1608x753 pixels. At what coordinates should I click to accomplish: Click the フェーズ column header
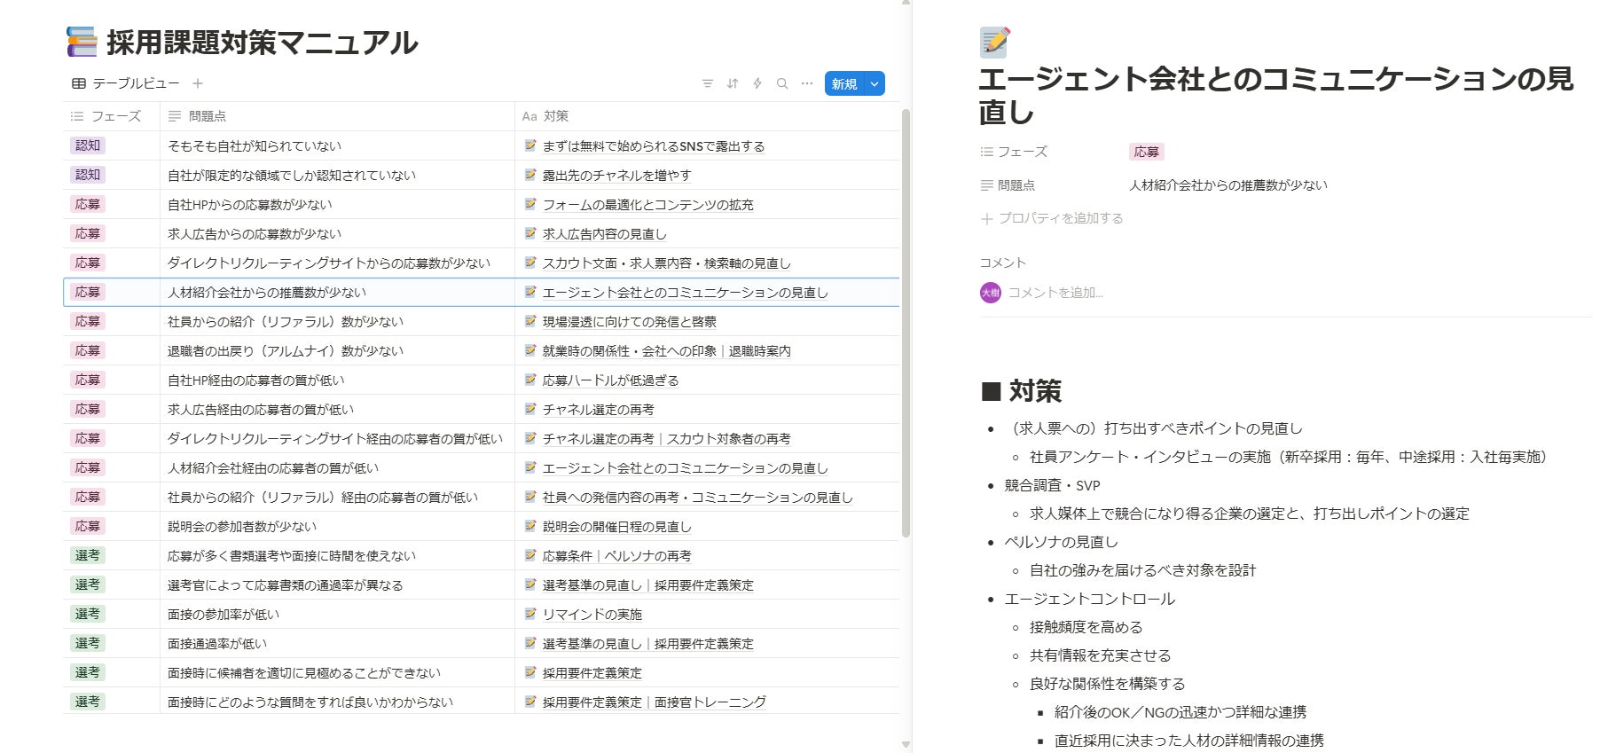tap(112, 116)
